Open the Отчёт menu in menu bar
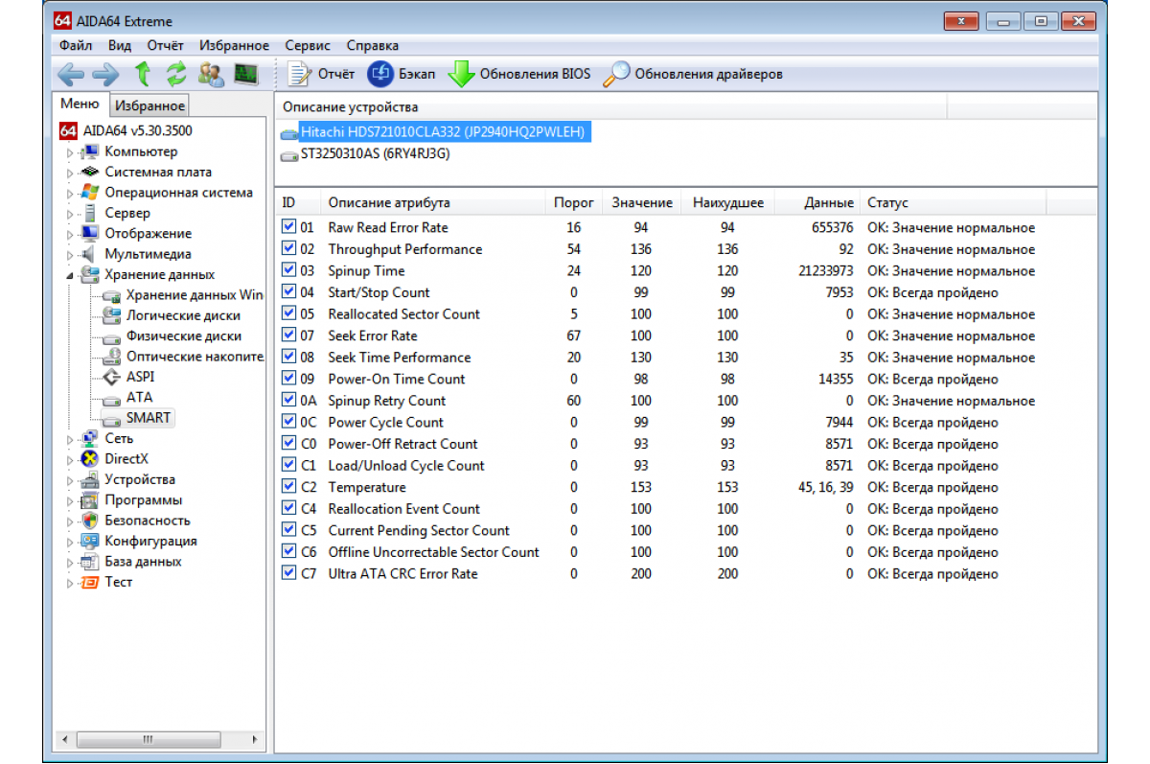This screenshot has height=764, width=1150. [x=166, y=45]
